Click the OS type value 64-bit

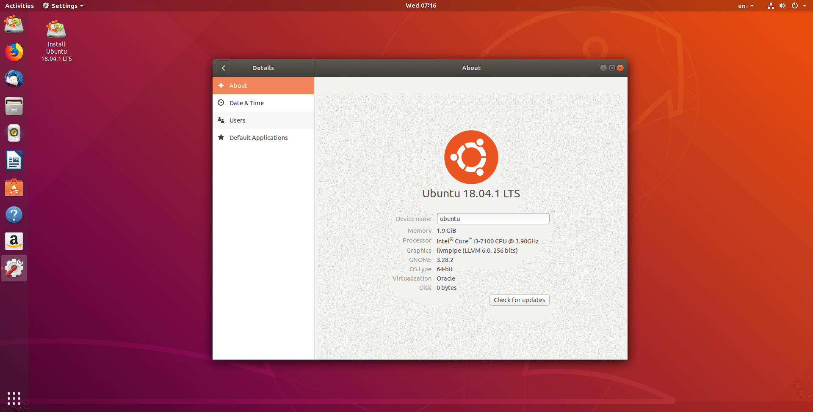click(x=445, y=269)
